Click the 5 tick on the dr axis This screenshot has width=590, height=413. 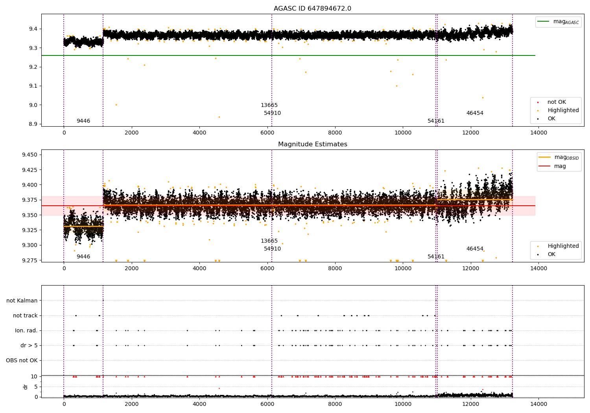tap(36, 387)
